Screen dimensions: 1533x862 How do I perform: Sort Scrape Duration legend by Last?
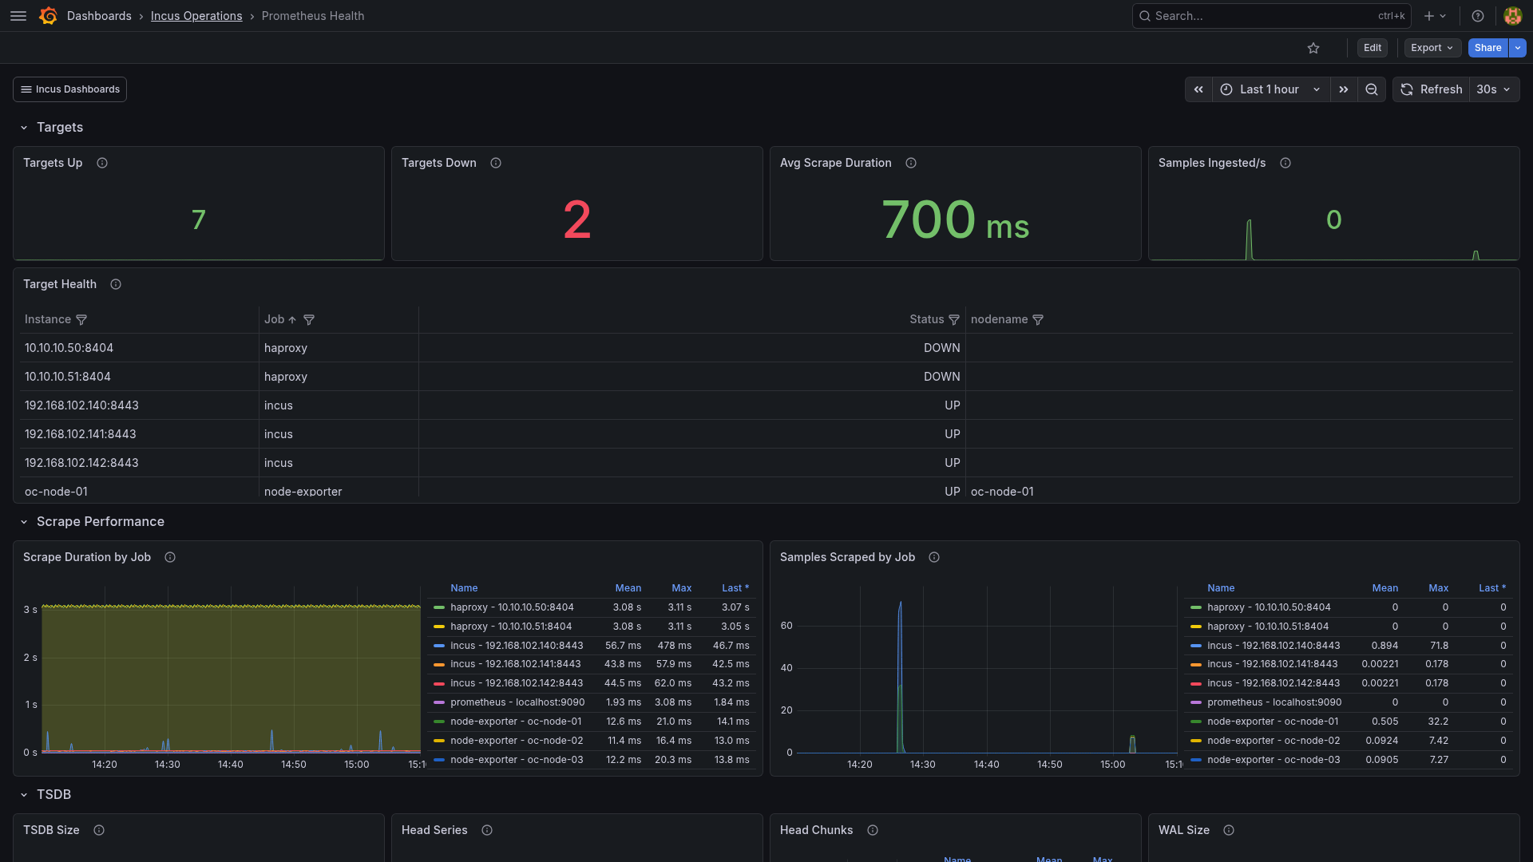coord(735,588)
